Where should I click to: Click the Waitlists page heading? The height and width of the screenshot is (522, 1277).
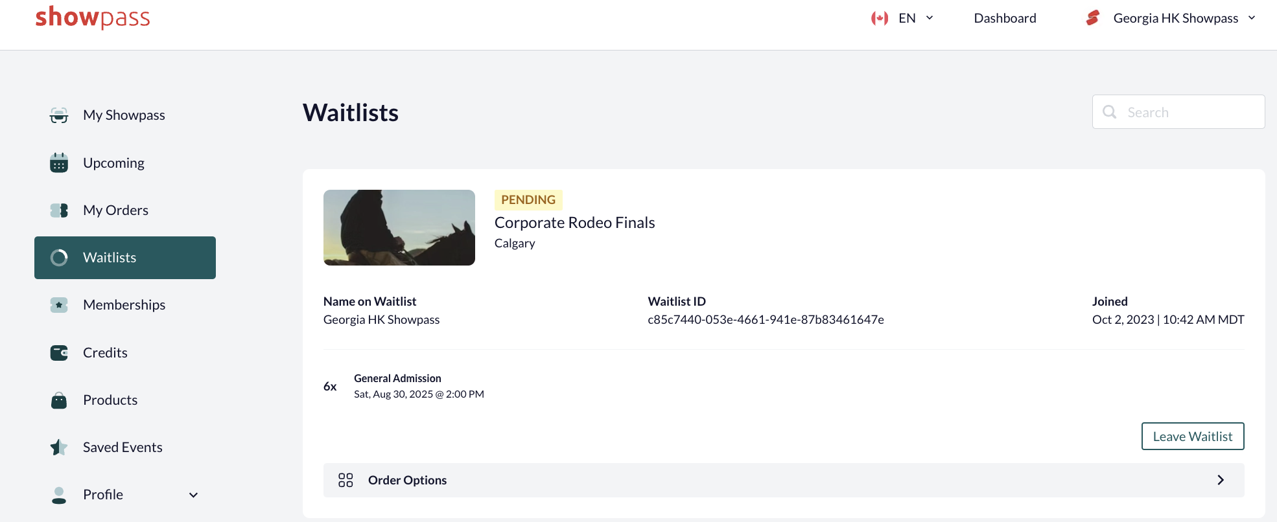tap(351, 113)
